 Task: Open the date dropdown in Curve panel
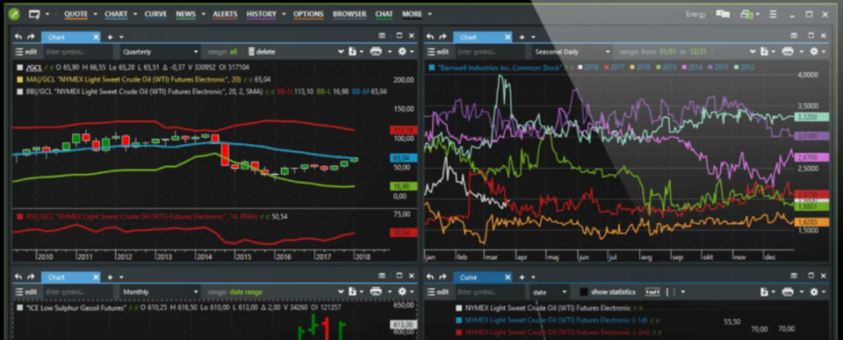point(550,292)
